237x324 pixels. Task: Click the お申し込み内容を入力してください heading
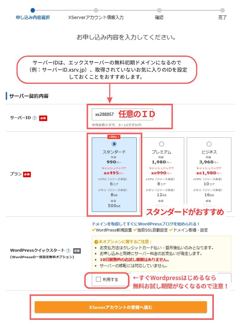click(x=126, y=37)
